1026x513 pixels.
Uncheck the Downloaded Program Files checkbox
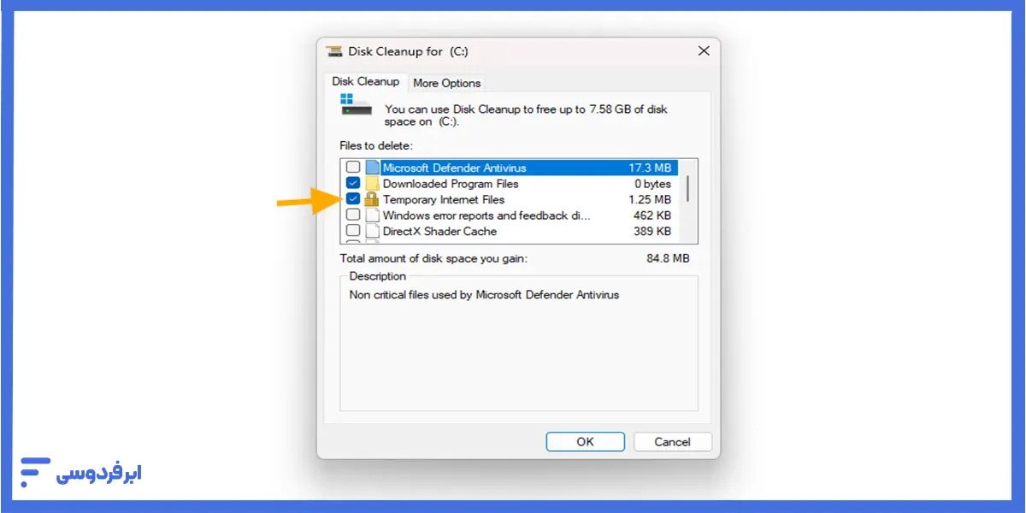pyautogui.click(x=352, y=184)
